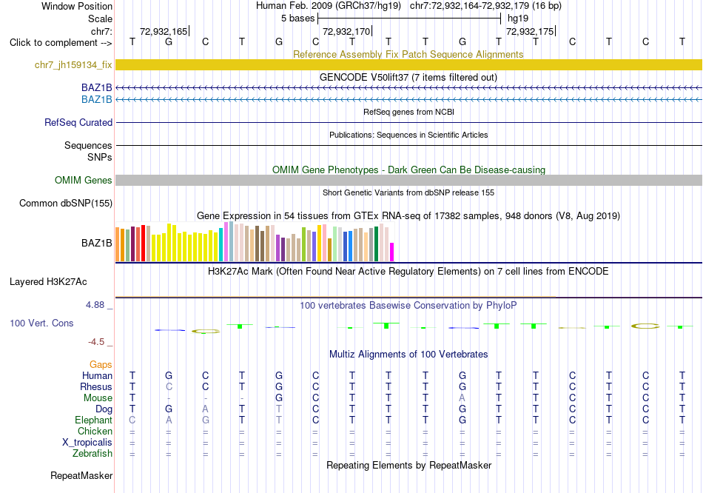703x493 pixels.
Task: Click Multiz Alignments of 100 Vertebrates title
Action: coord(408,354)
